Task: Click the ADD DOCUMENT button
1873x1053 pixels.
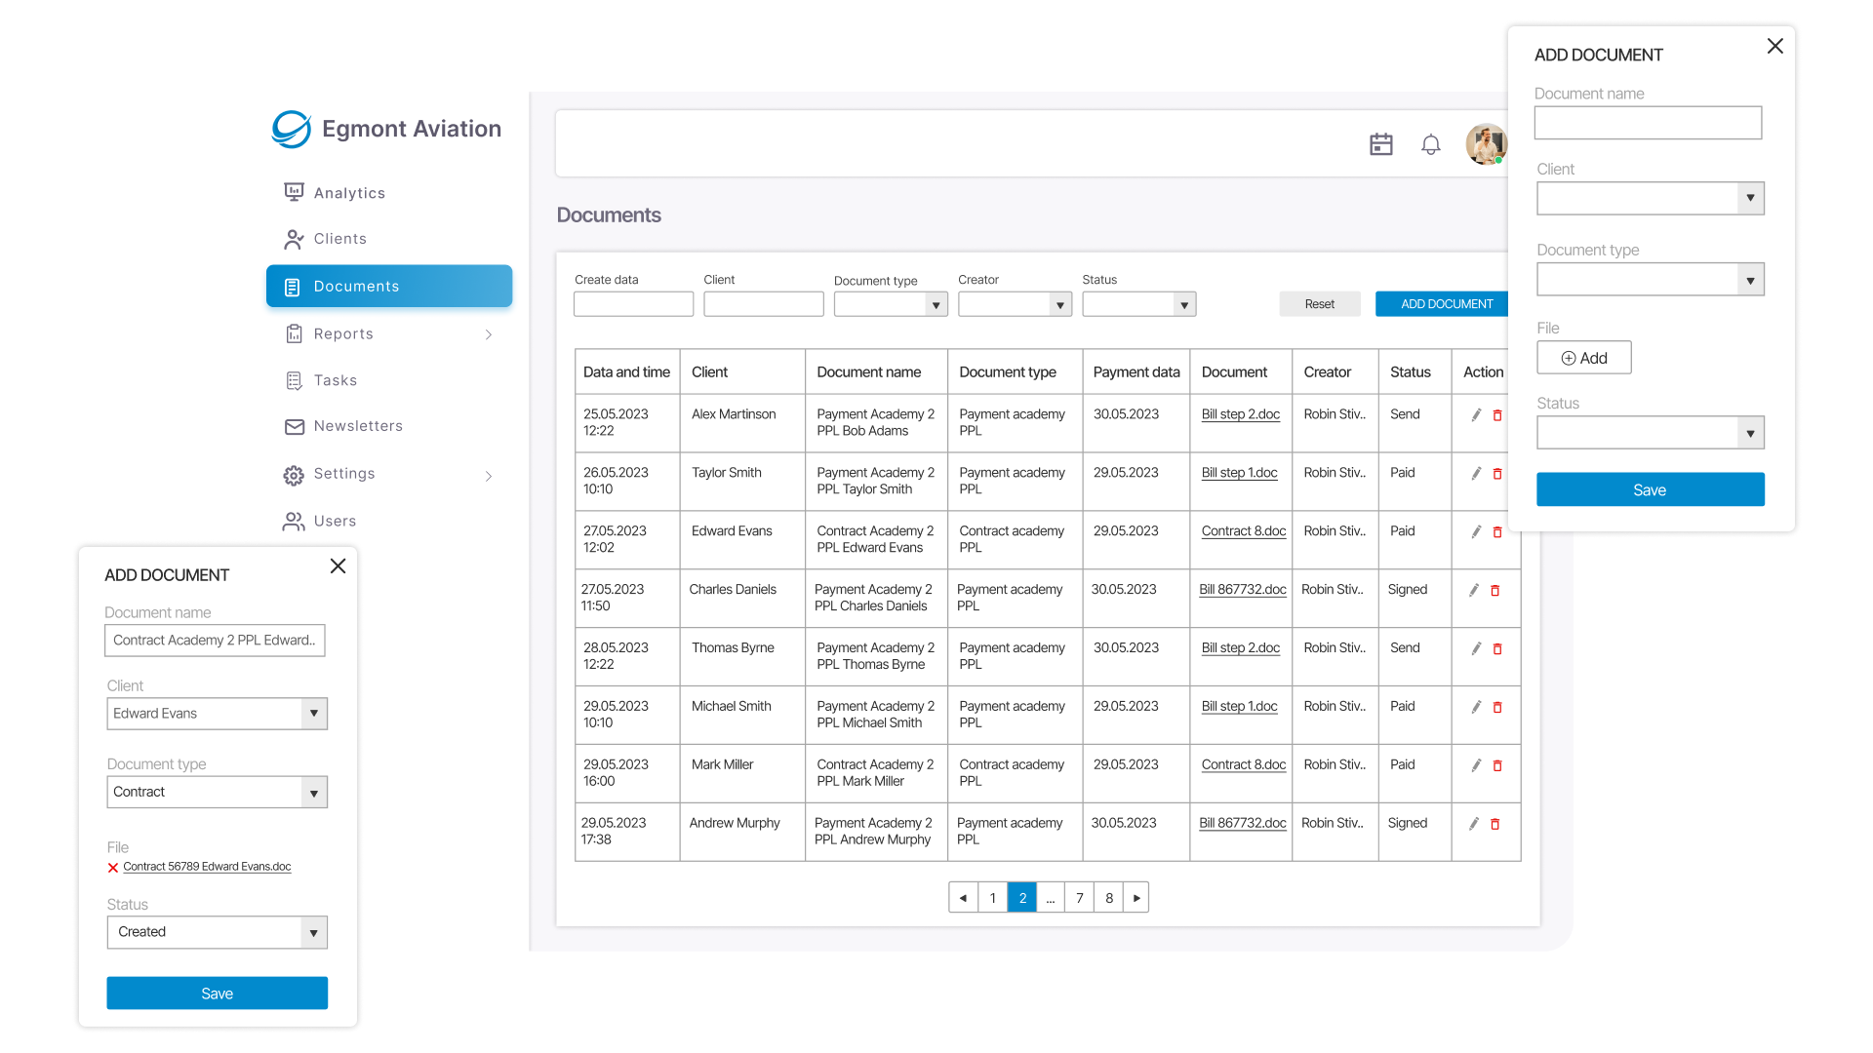Action: click(1446, 304)
